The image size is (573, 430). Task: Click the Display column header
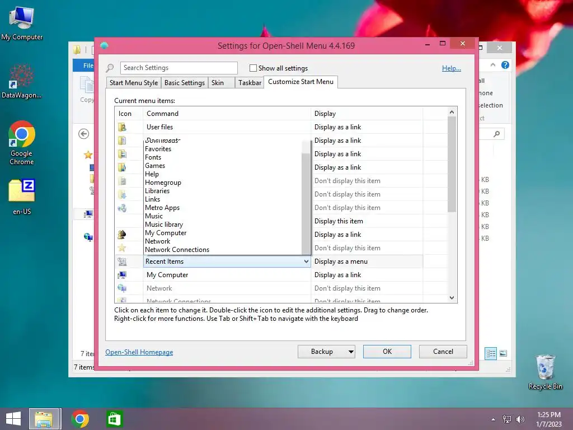(367, 114)
